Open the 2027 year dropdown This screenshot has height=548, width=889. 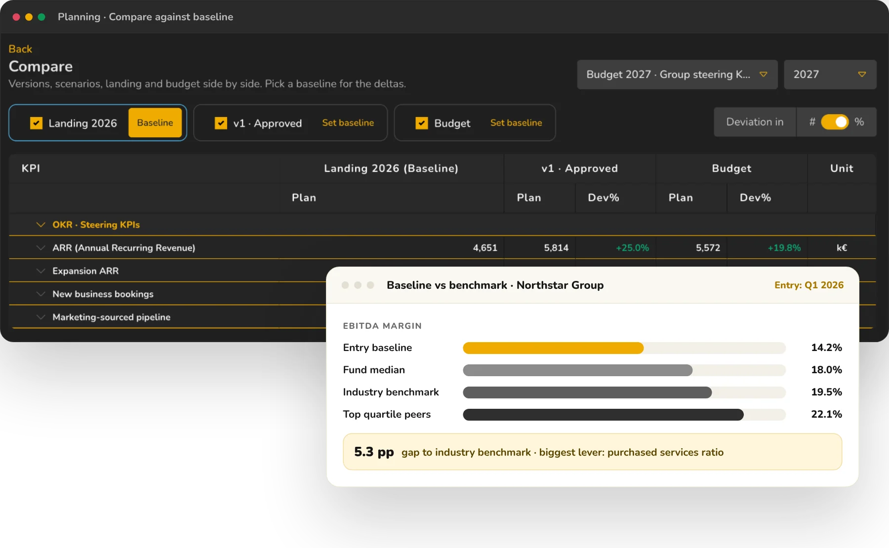pos(830,75)
